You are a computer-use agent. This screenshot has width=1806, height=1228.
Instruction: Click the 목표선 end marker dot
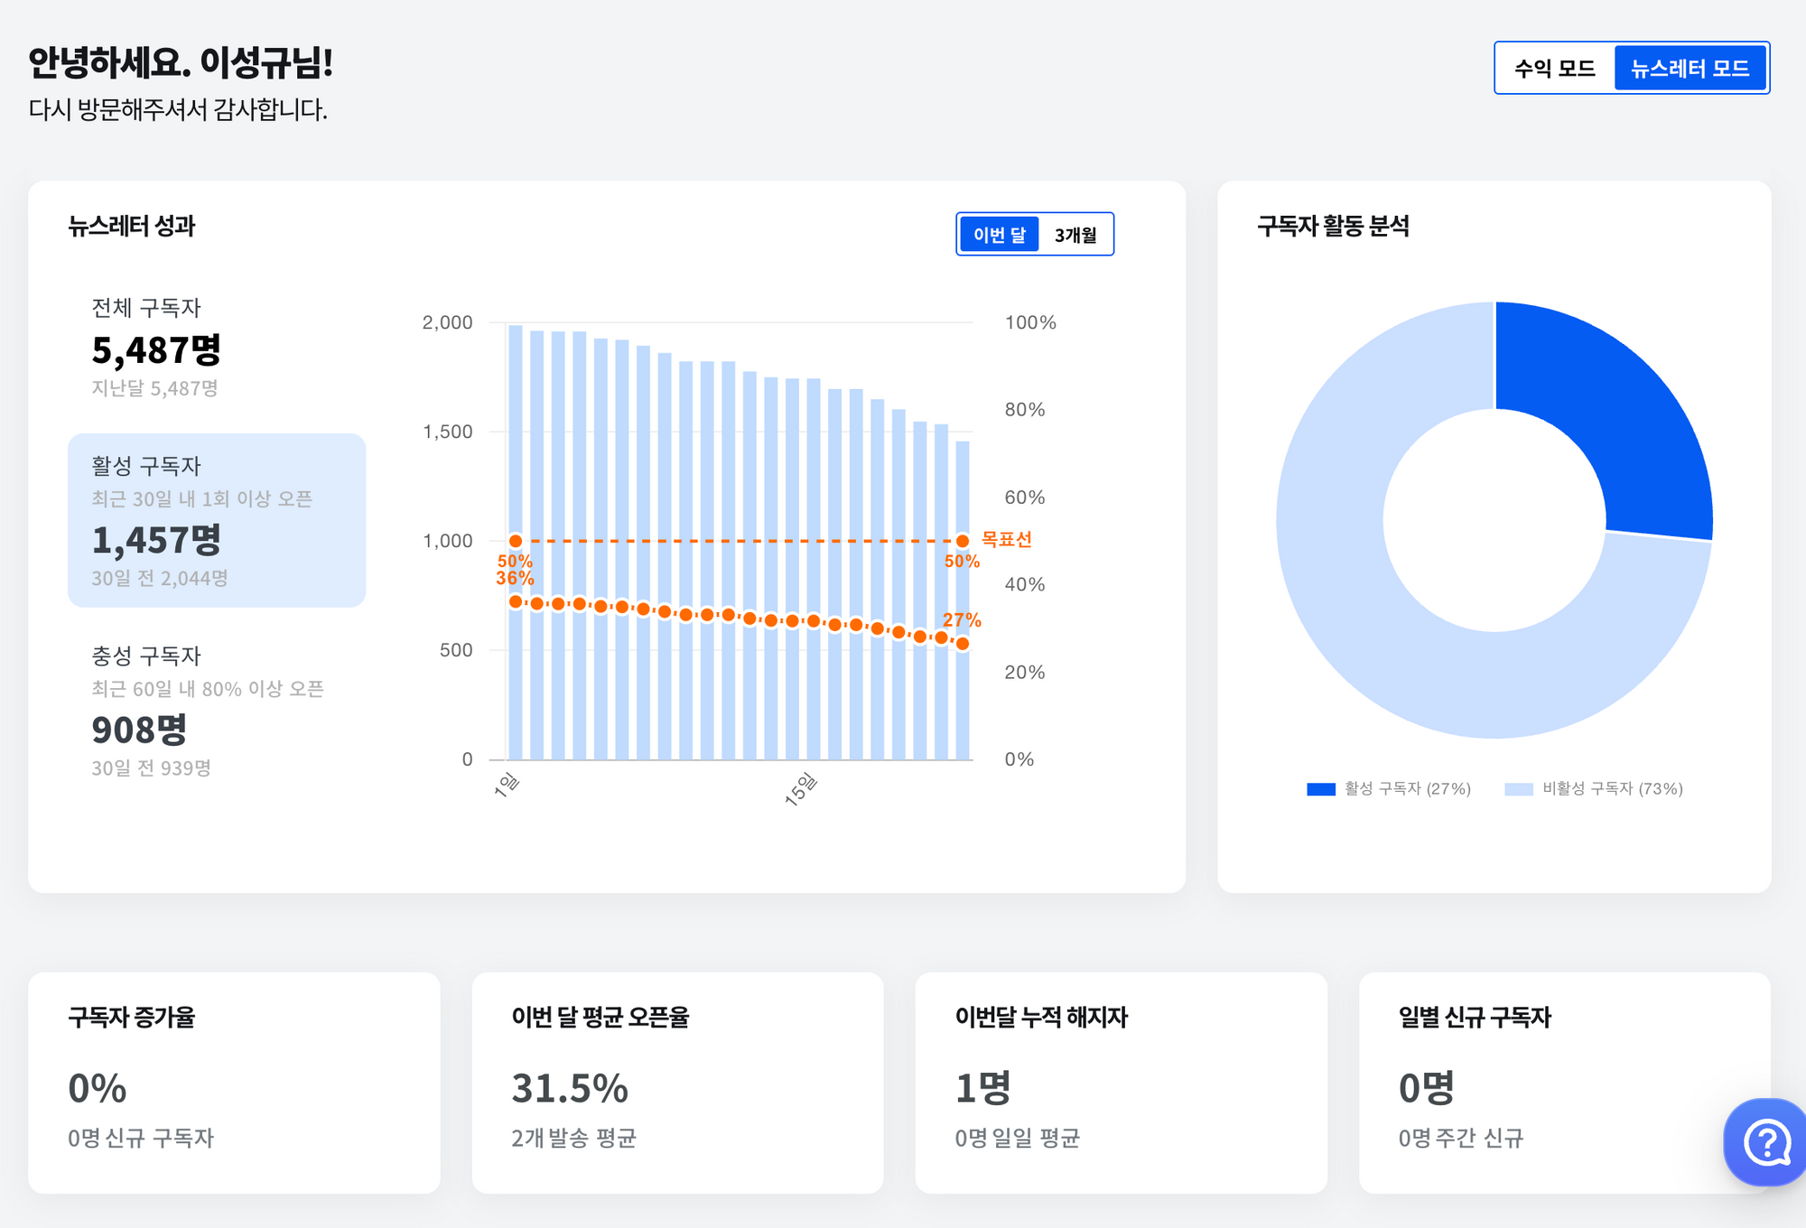point(963,542)
